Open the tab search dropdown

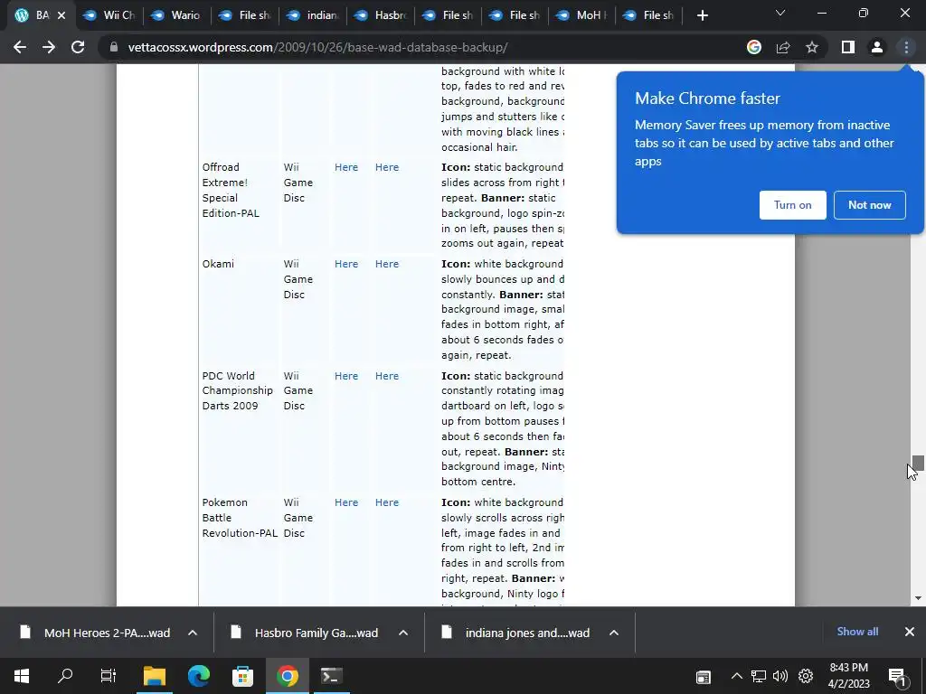[x=780, y=13]
